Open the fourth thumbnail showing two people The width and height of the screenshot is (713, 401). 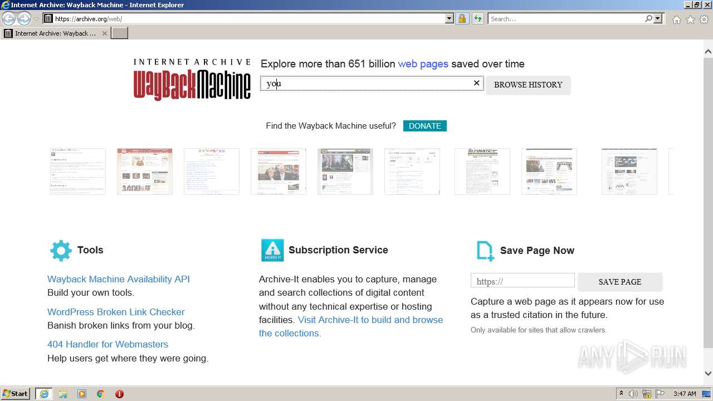(279, 172)
